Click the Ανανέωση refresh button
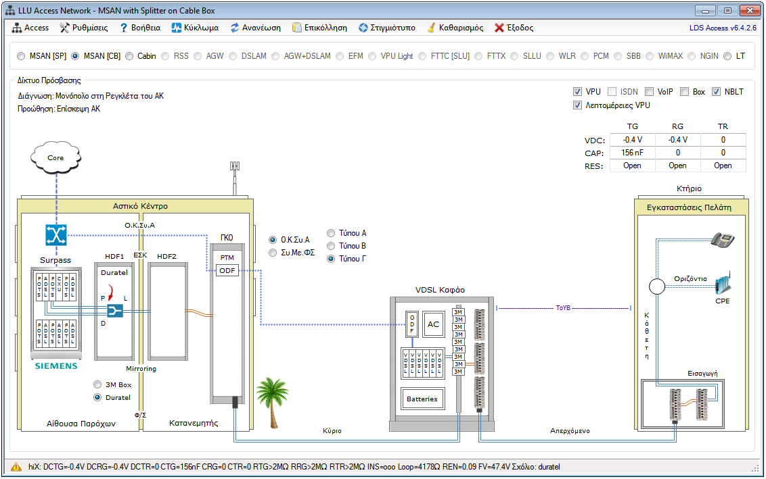 click(255, 28)
